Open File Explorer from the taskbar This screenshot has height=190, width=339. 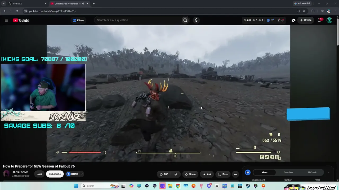(170, 186)
